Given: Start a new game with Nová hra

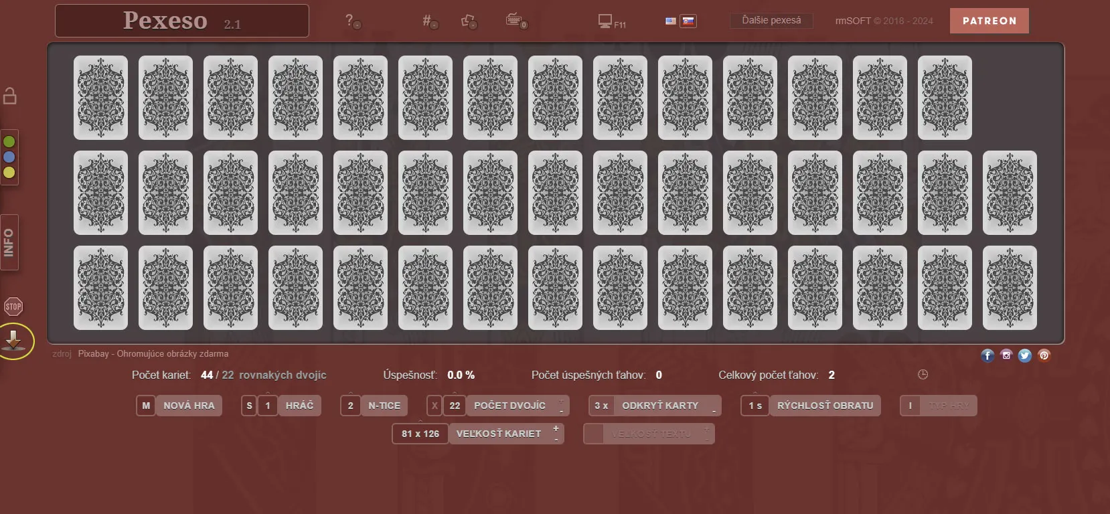Looking at the screenshot, I should click(x=189, y=406).
